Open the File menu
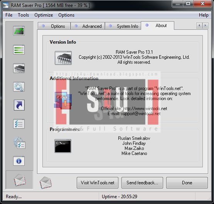 point(9,15)
